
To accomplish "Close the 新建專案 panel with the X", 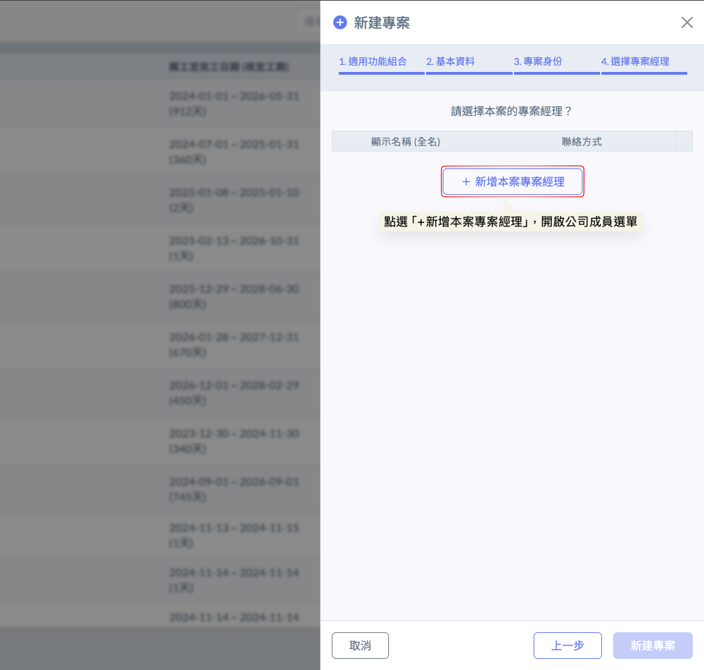I will coord(687,22).
